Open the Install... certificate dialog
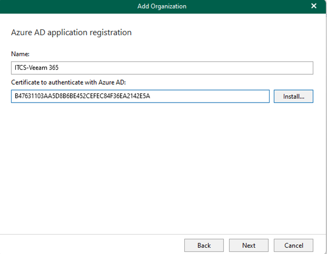Screen dimensions: 327x254 [x=293, y=96]
